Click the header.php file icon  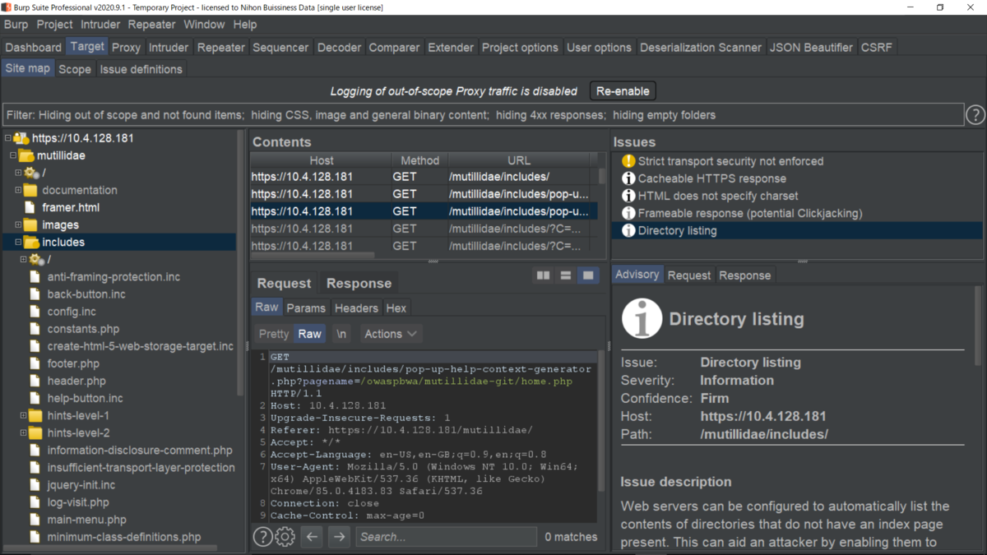pos(35,381)
